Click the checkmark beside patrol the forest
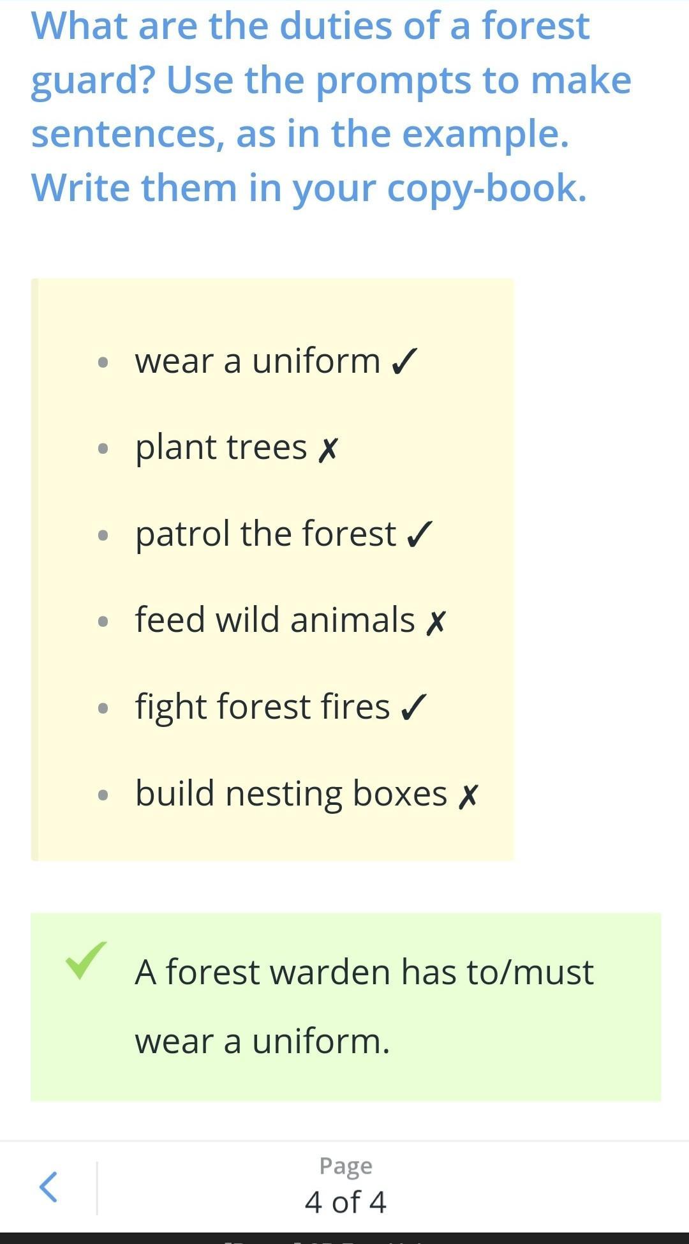 tap(420, 534)
